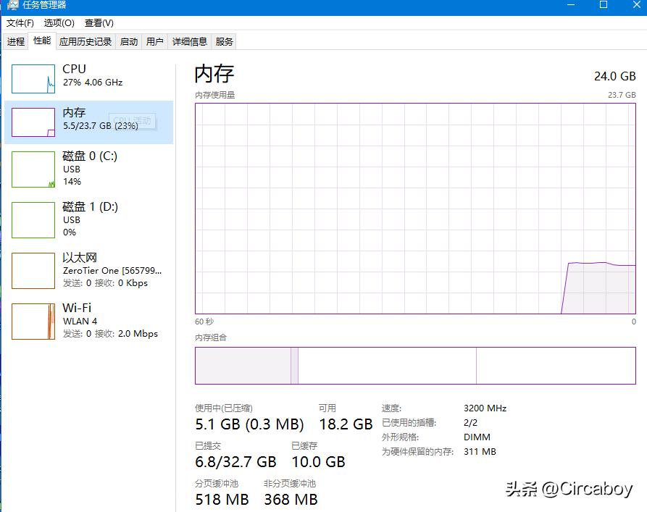Open the 选项(O) menu

coord(59,22)
